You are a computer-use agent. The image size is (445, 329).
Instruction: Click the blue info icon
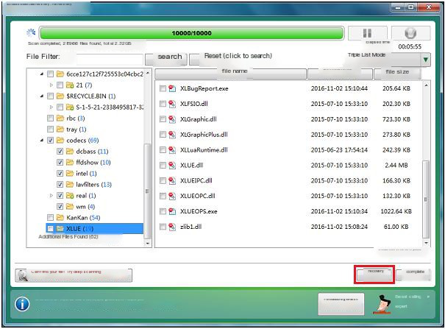click(23, 304)
